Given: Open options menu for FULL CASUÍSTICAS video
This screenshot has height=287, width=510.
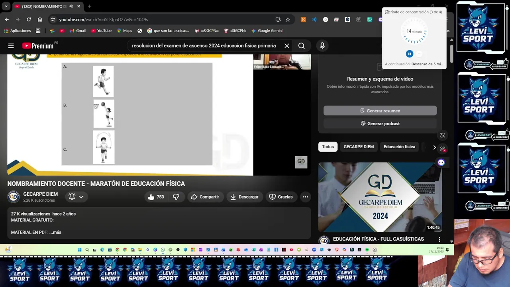Looking at the screenshot, I should coord(439,239).
